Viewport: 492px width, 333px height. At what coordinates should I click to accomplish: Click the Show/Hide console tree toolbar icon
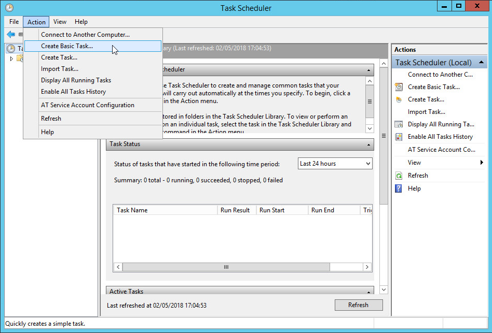(x=21, y=34)
